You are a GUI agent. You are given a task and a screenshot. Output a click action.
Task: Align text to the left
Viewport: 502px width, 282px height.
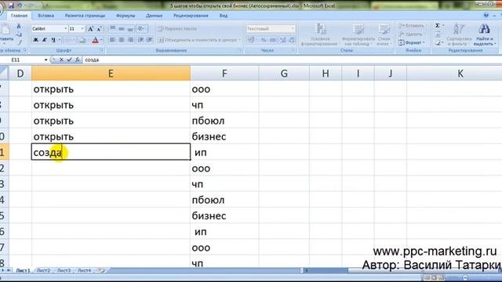112,40
